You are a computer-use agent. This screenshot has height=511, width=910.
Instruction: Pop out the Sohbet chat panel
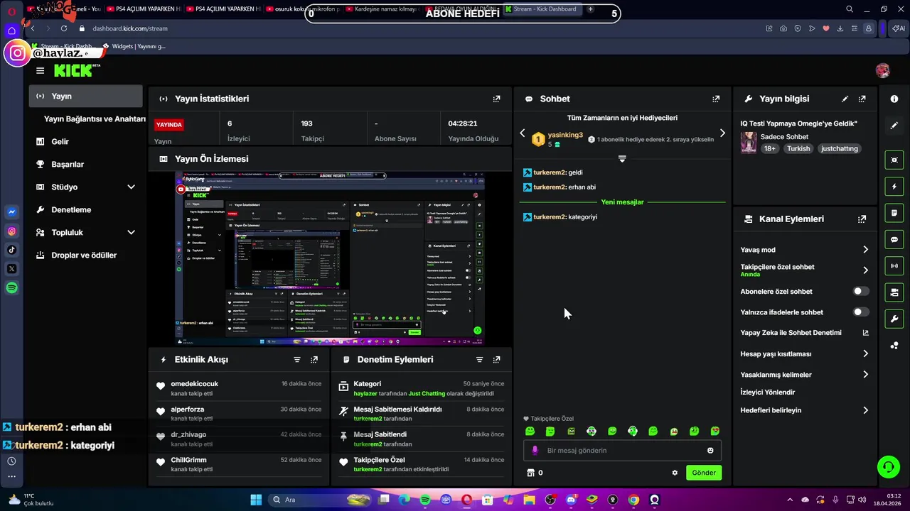click(x=716, y=99)
